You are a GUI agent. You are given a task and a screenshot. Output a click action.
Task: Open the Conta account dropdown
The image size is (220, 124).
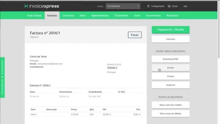click(123, 6)
